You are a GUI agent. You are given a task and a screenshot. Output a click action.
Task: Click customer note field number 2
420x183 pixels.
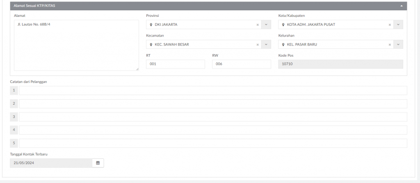(213, 104)
